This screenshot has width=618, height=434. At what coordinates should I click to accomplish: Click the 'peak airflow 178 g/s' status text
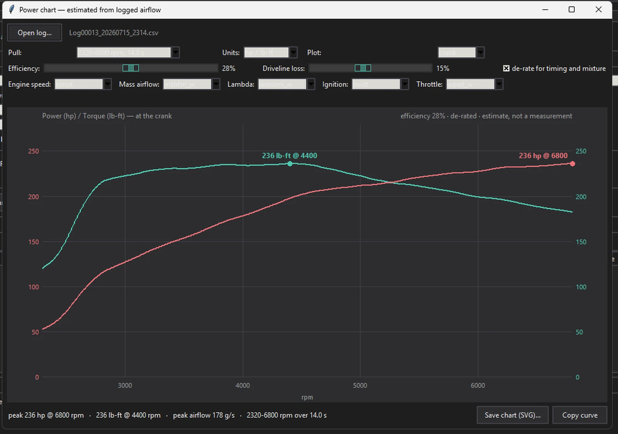(x=204, y=415)
